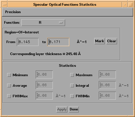Click the minimize dot button in title bar
This screenshot has width=135, height=117.
click(125, 5)
